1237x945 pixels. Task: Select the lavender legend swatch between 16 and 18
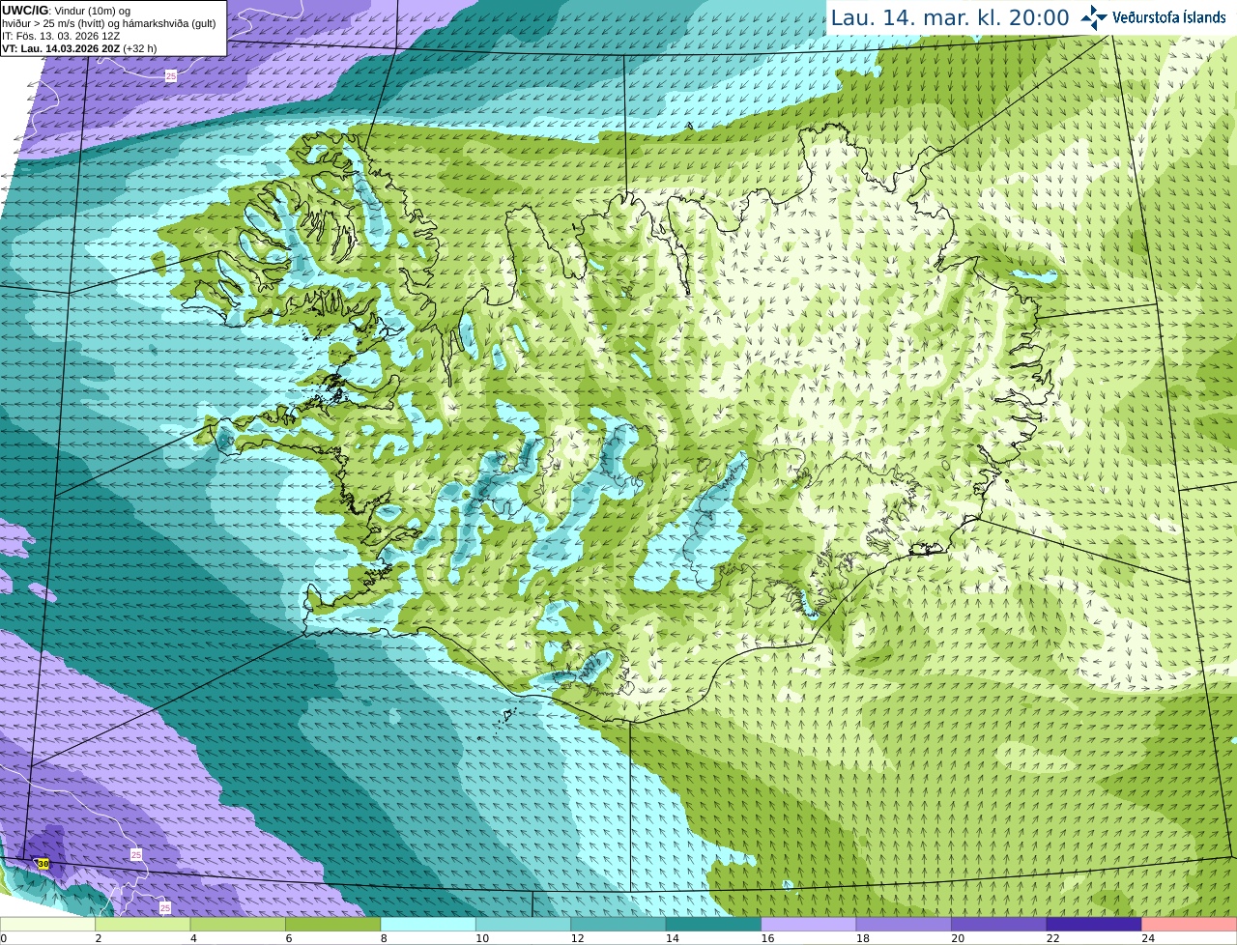[809, 925]
